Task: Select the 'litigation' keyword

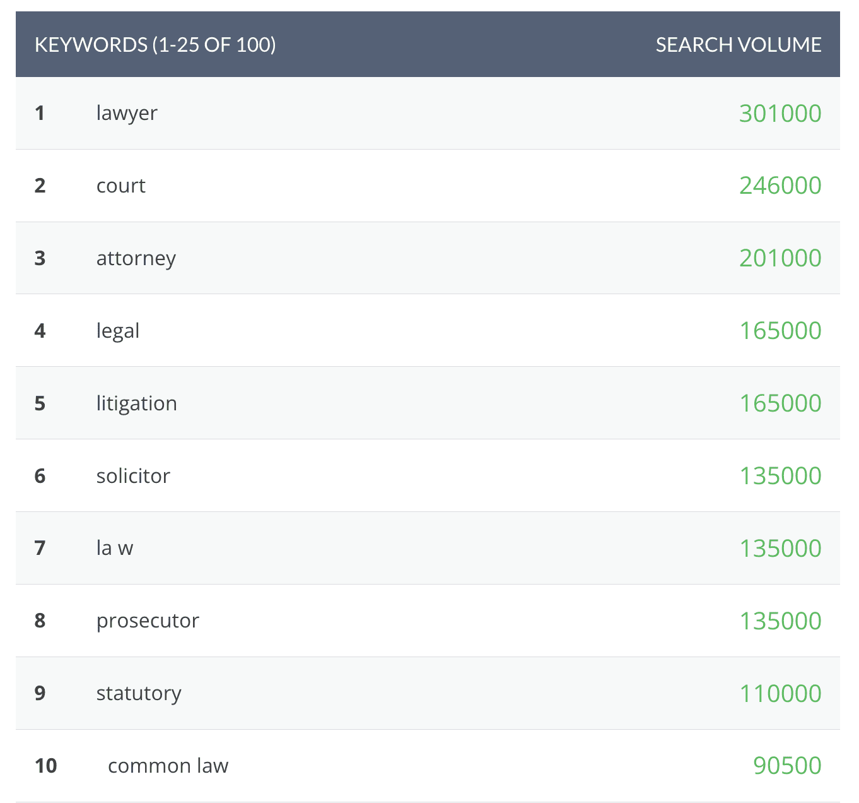Action: pyautogui.click(x=136, y=403)
